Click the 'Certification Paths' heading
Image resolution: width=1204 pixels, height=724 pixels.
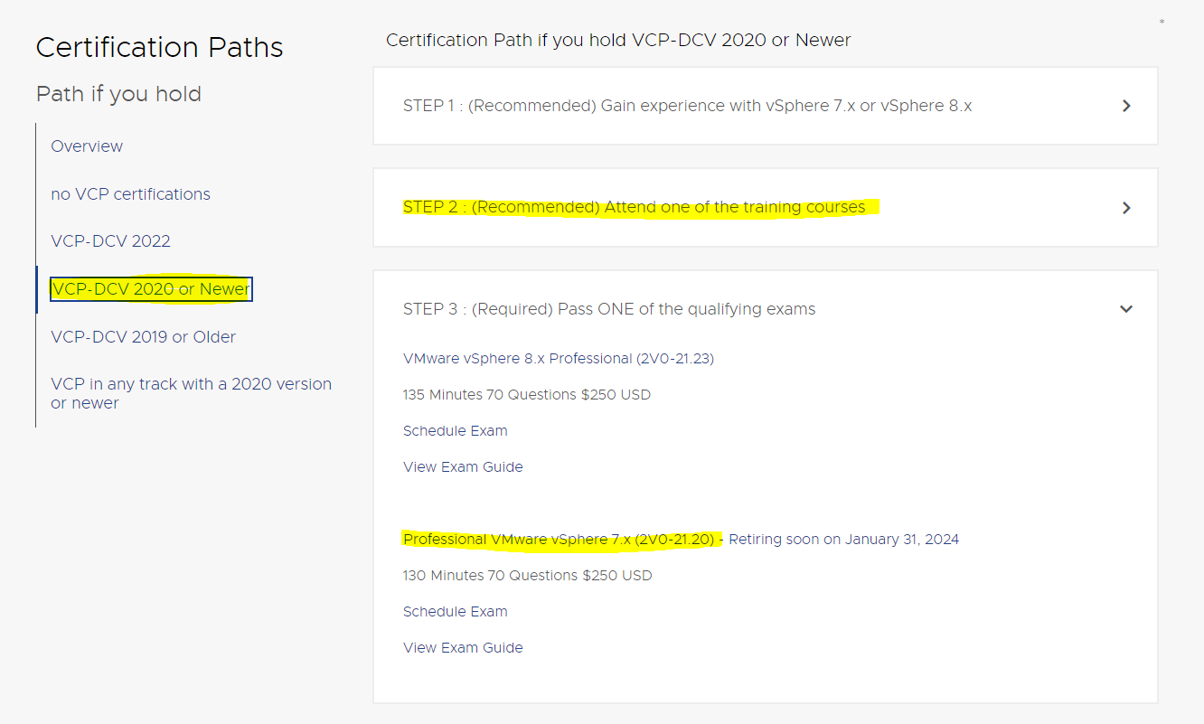159,47
